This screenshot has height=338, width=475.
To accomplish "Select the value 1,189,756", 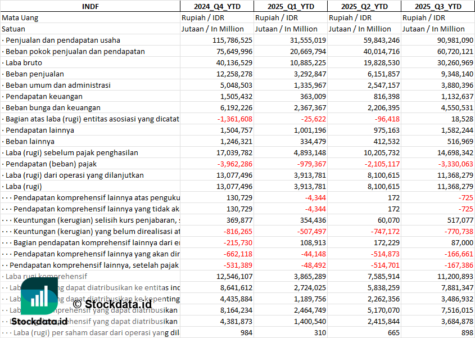I will (x=310, y=299).
